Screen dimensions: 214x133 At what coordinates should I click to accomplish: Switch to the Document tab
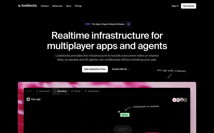point(43,91)
